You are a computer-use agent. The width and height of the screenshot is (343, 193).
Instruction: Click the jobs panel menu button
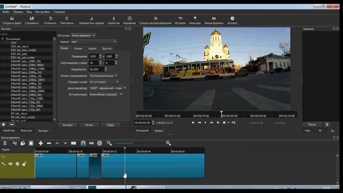click(x=327, y=124)
